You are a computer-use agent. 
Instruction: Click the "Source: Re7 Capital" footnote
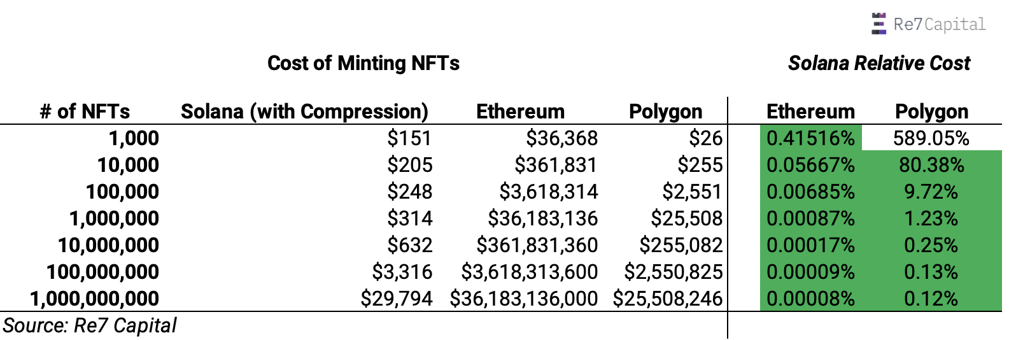tap(90, 325)
